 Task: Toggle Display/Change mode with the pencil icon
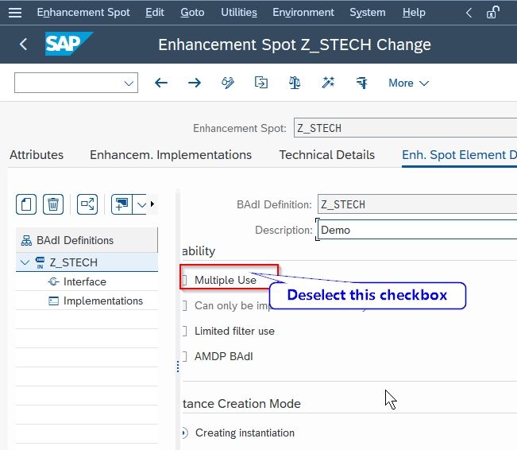click(228, 83)
